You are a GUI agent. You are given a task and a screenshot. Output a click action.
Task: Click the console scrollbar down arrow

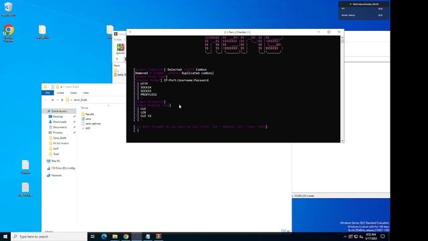pos(342,141)
